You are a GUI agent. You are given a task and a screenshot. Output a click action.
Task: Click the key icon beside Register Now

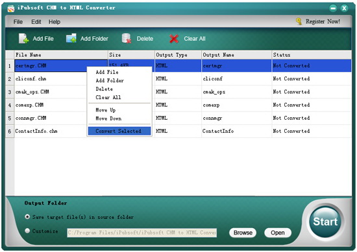299,21
